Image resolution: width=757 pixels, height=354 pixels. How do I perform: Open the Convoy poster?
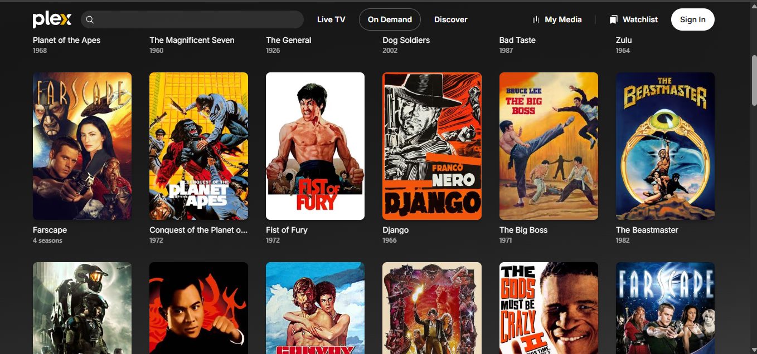pos(315,308)
